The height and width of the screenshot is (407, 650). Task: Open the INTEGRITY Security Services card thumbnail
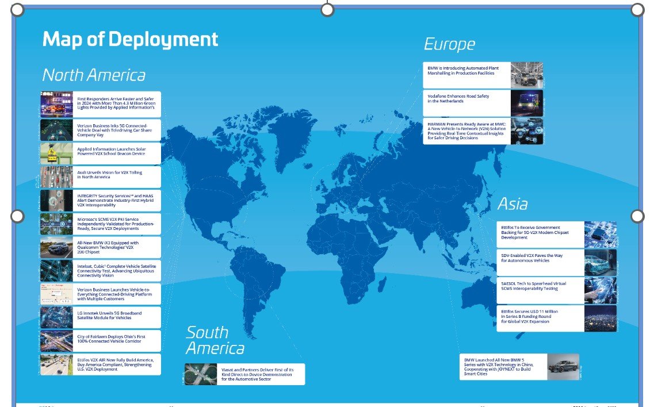tap(57, 200)
